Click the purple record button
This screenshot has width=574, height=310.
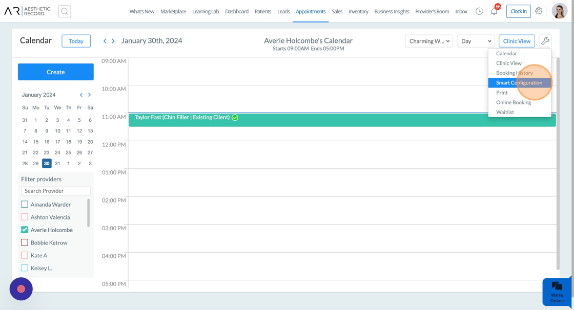coord(21,289)
